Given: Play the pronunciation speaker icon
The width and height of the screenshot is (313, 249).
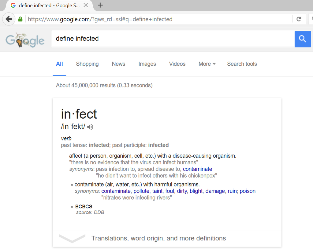Looking at the screenshot, I should point(90,127).
